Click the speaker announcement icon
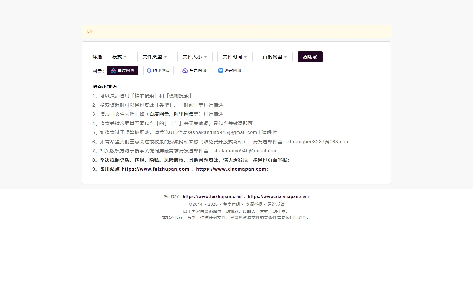This screenshot has height=295, width=473. [90, 31]
